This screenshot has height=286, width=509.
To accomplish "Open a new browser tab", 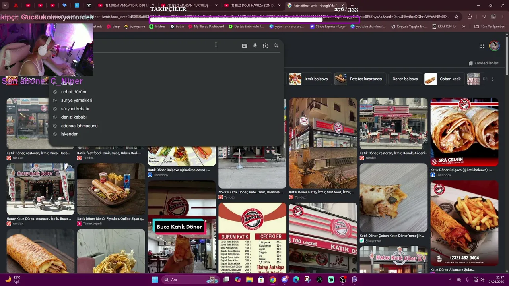I will (x=352, y=6).
